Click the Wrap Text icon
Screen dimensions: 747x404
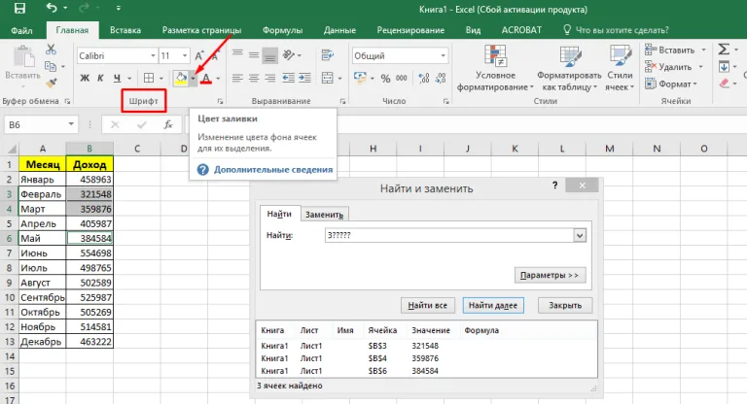click(x=327, y=55)
